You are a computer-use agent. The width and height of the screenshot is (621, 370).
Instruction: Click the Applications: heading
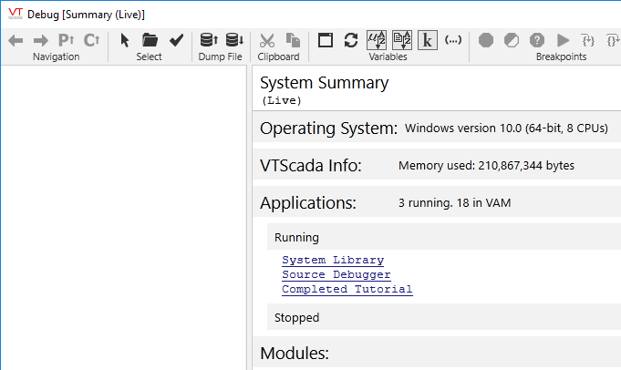click(x=308, y=203)
